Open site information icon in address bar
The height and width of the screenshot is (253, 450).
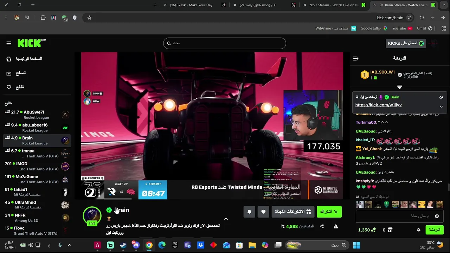pyautogui.click(x=409, y=18)
